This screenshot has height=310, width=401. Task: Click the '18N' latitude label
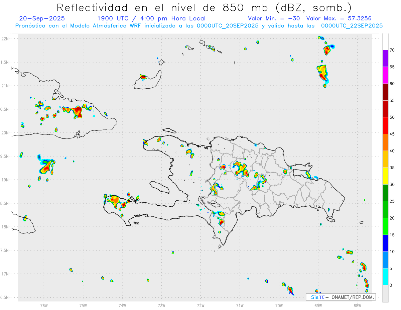(6, 227)
